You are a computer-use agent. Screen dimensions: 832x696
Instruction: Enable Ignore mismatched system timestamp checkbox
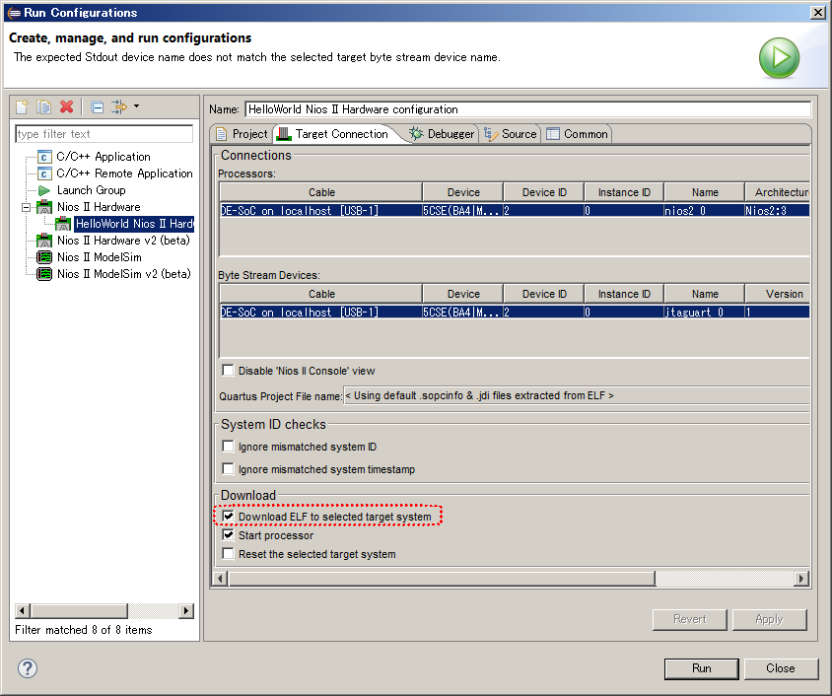pyautogui.click(x=228, y=469)
